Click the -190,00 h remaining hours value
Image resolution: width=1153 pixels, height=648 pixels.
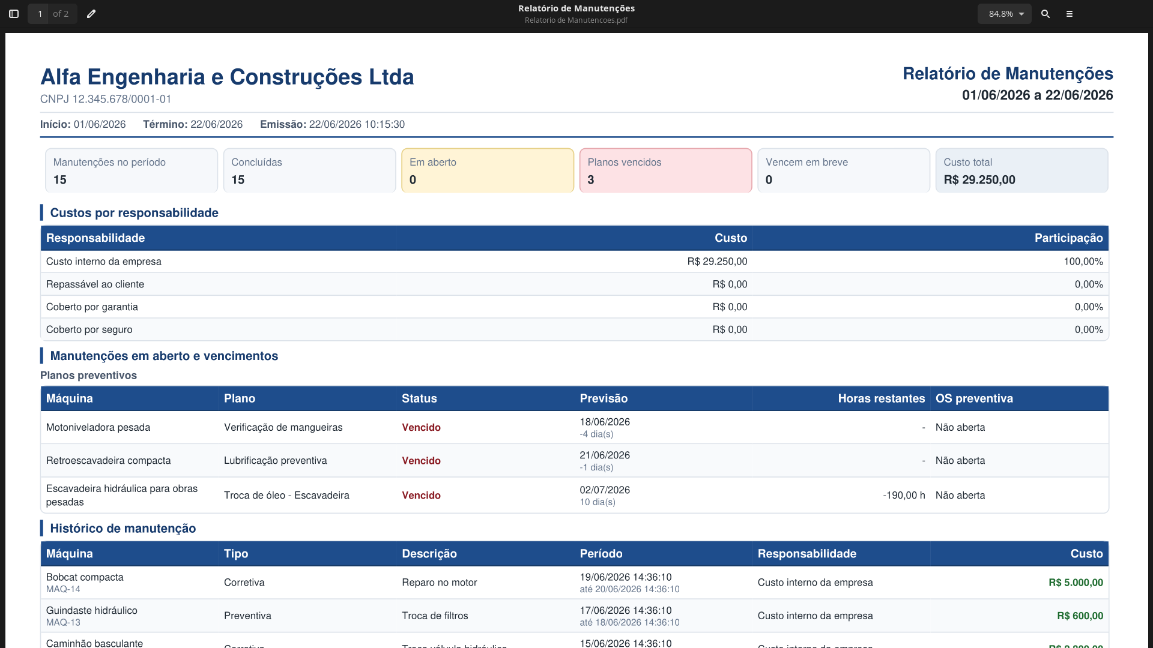coord(904,496)
